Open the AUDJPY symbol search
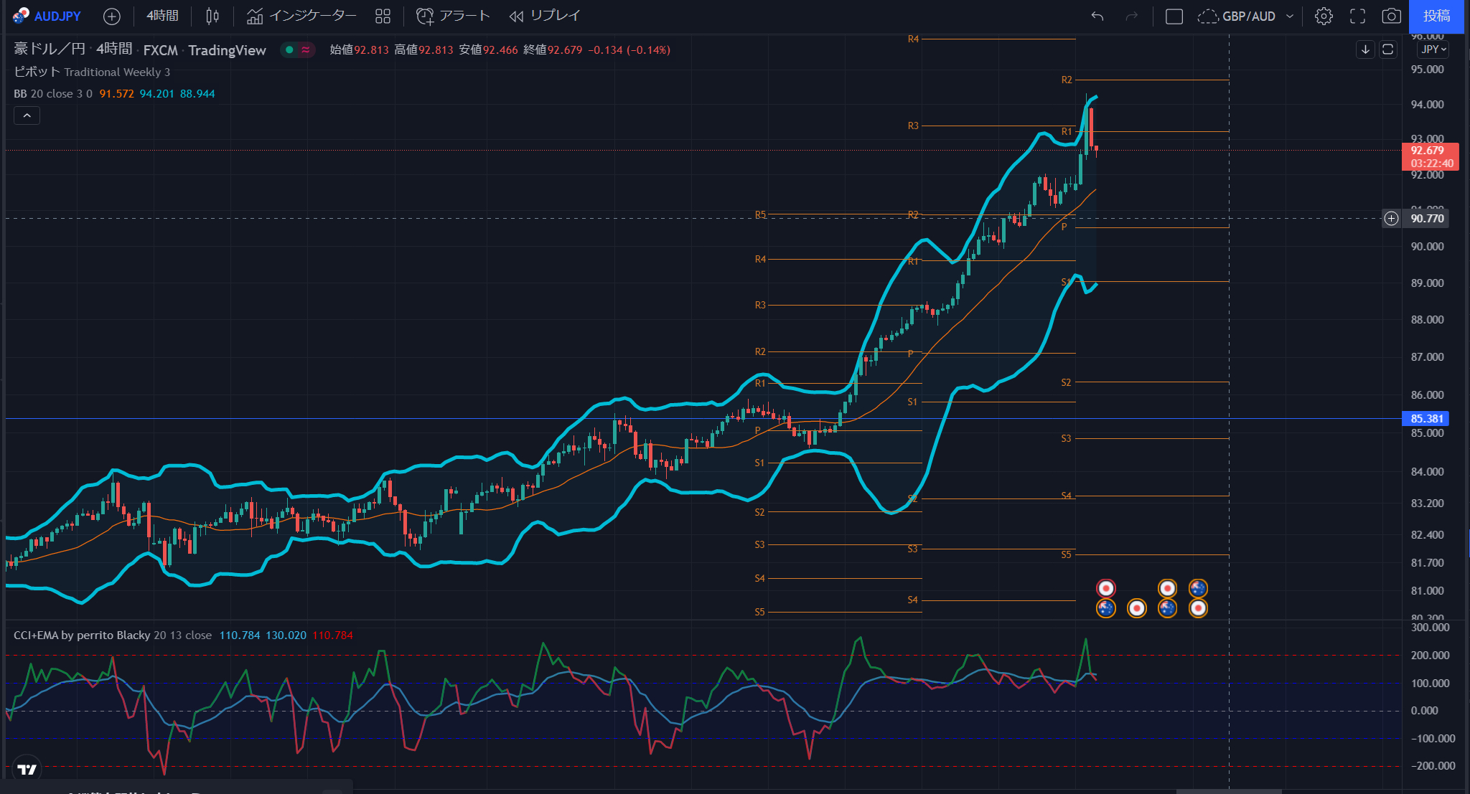This screenshot has width=1470, height=794. tap(47, 16)
